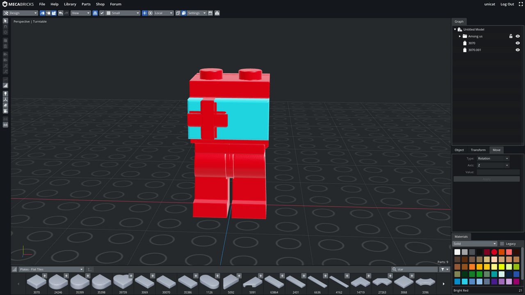Select the bright red circular swatch
This screenshot has width=525, height=295.
click(494, 252)
